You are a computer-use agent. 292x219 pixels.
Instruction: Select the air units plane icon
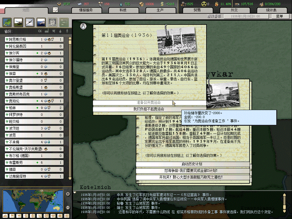pos(30,22)
